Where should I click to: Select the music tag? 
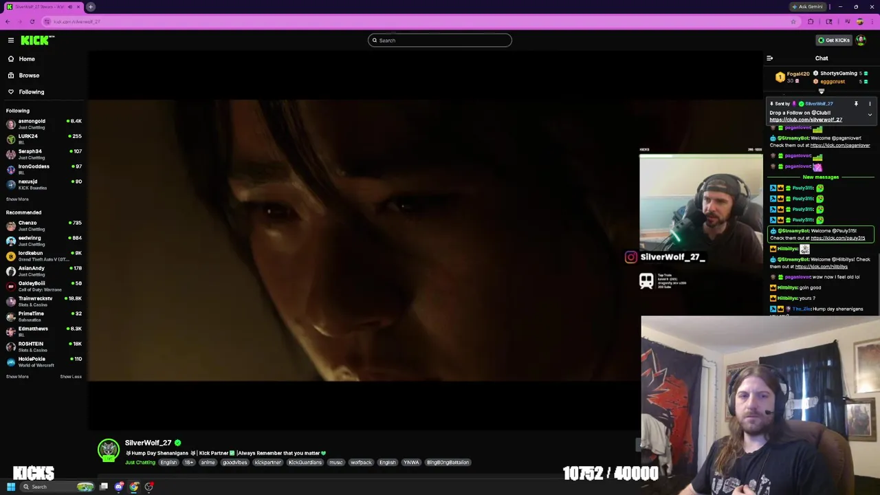(x=335, y=463)
